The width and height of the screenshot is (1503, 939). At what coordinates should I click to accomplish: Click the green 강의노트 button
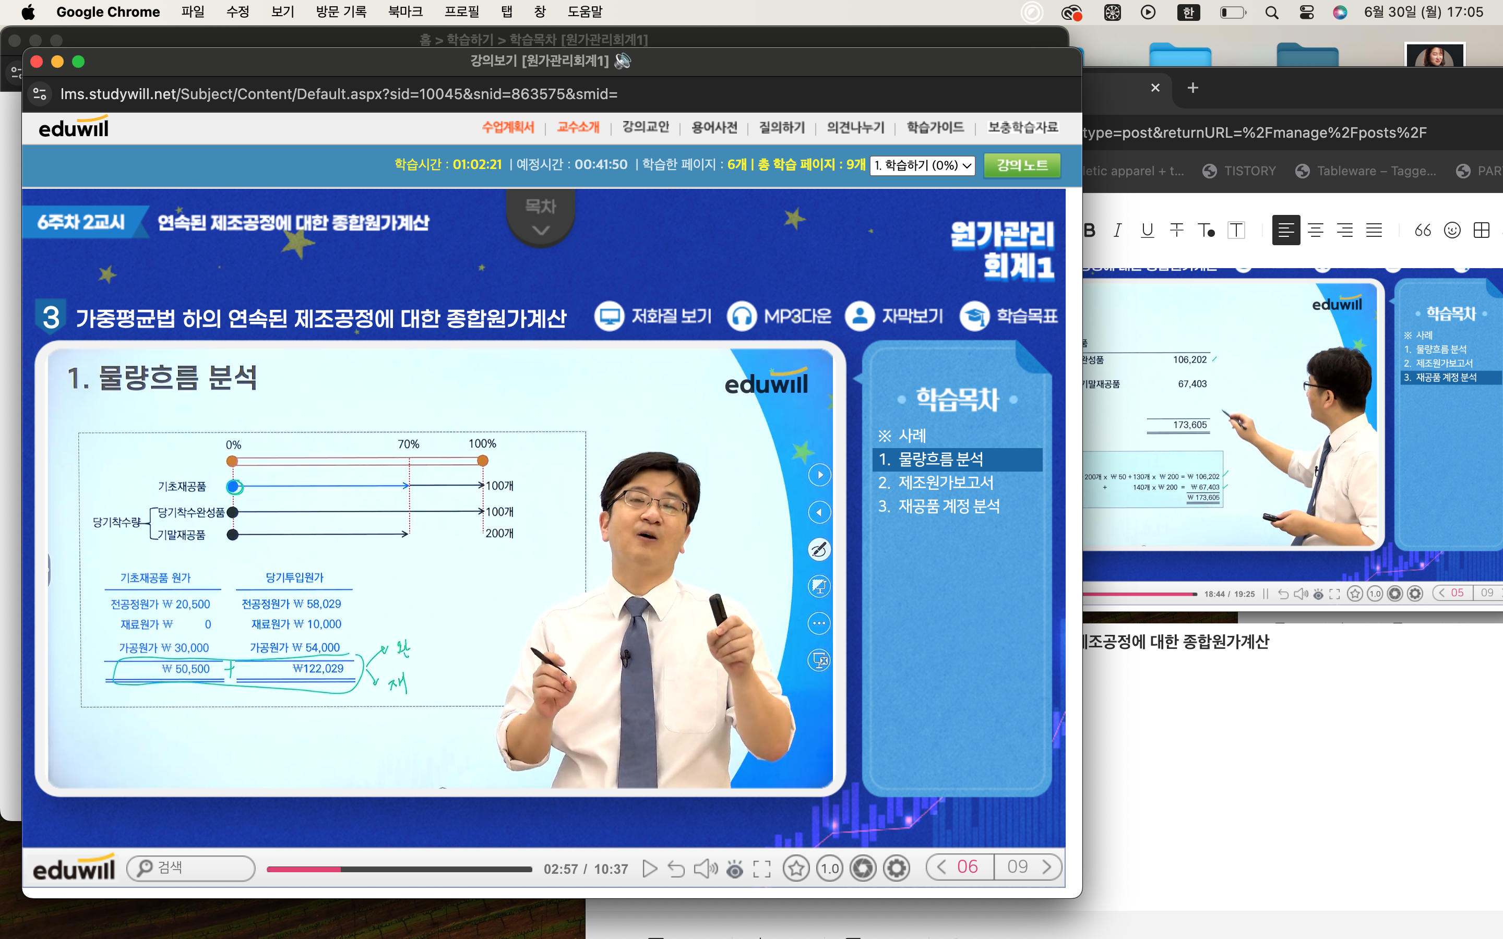pos(1022,165)
